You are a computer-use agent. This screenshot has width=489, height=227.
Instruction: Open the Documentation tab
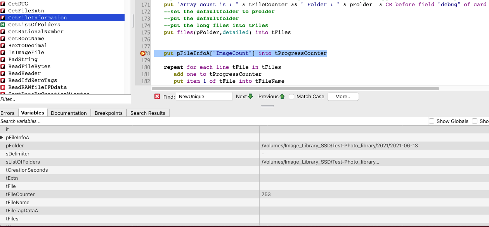(x=69, y=113)
